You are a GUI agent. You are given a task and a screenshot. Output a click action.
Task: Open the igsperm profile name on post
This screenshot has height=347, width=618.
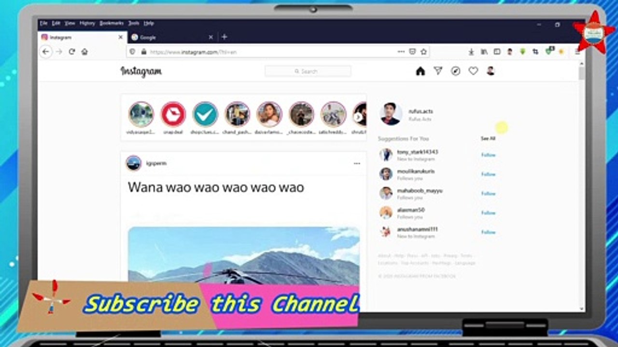point(156,163)
